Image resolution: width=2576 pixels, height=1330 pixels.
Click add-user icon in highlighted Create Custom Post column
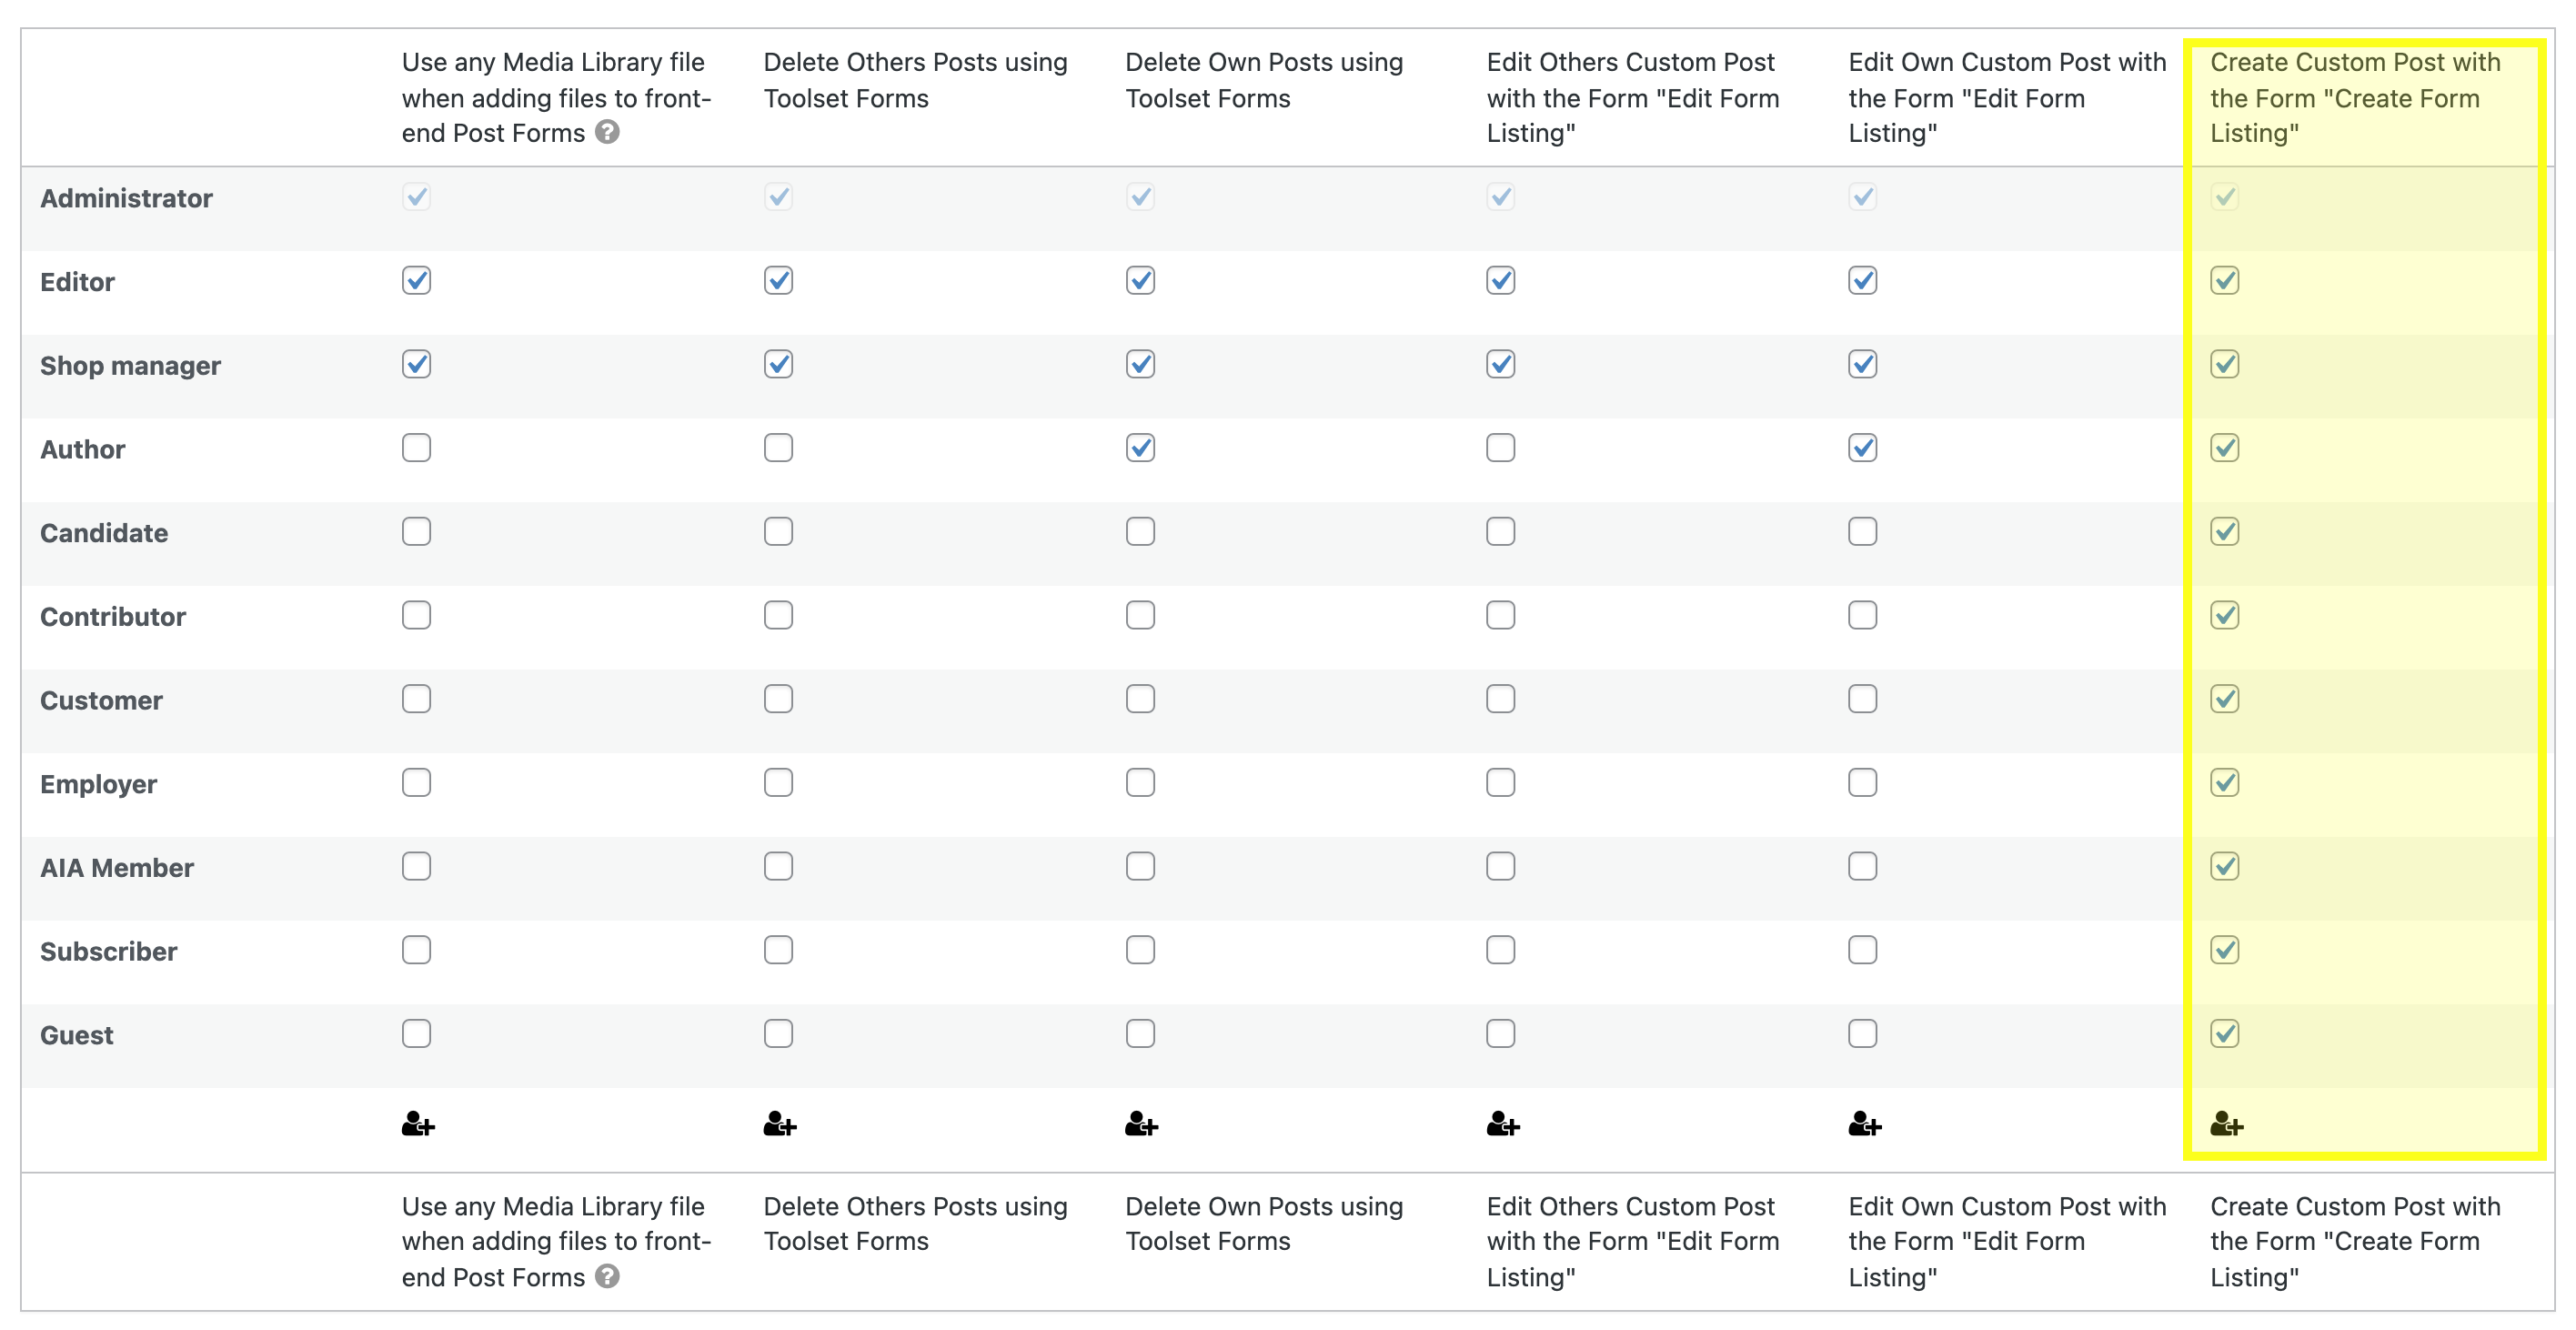point(2227,1125)
